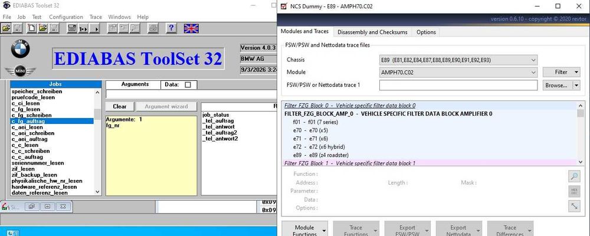Click the Jobs list vertical scrollbar
Screen dimensions: 590x236
98,142
